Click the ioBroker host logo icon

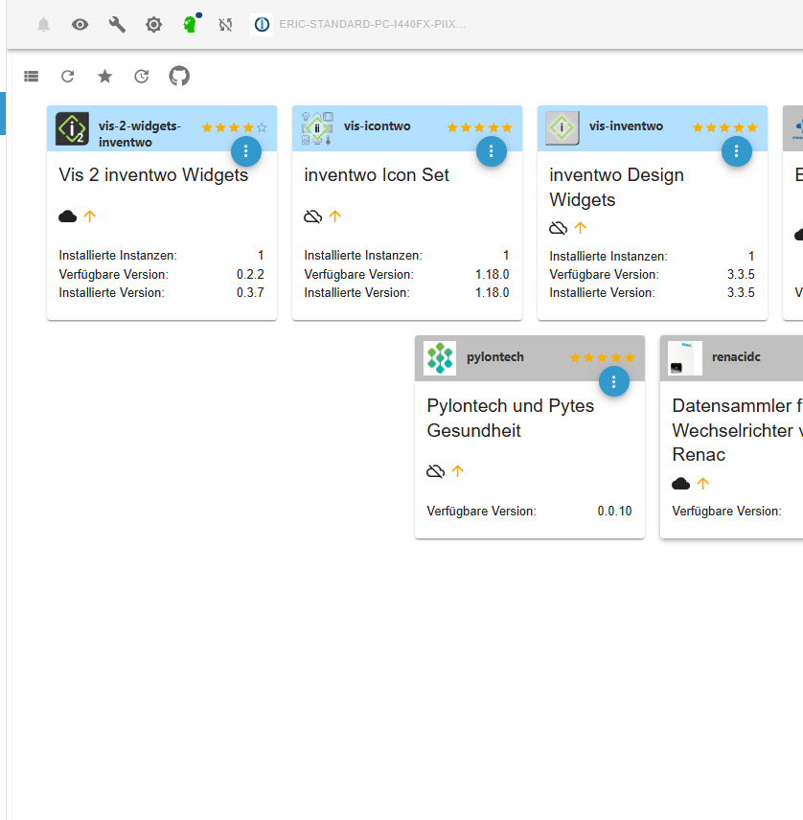(262, 25)
